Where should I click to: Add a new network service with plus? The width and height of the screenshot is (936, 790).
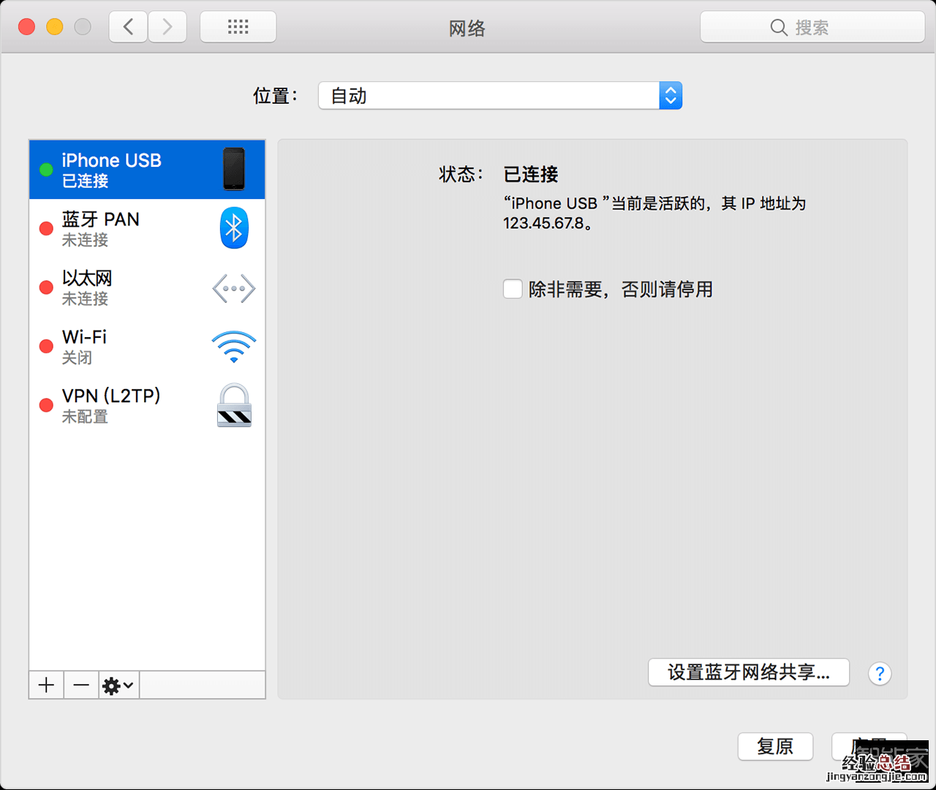click(x=46, y=685)
